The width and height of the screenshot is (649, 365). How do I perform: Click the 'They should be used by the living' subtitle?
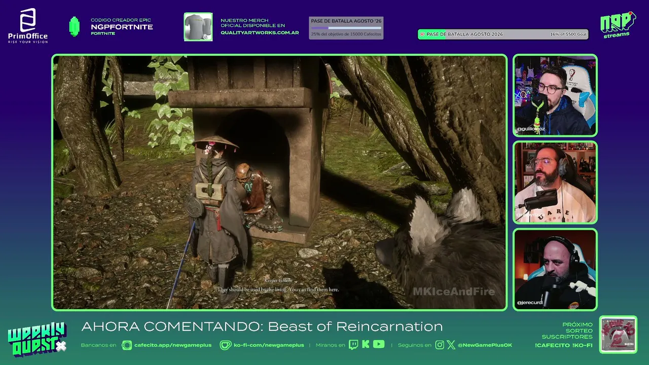click(278, 289)
